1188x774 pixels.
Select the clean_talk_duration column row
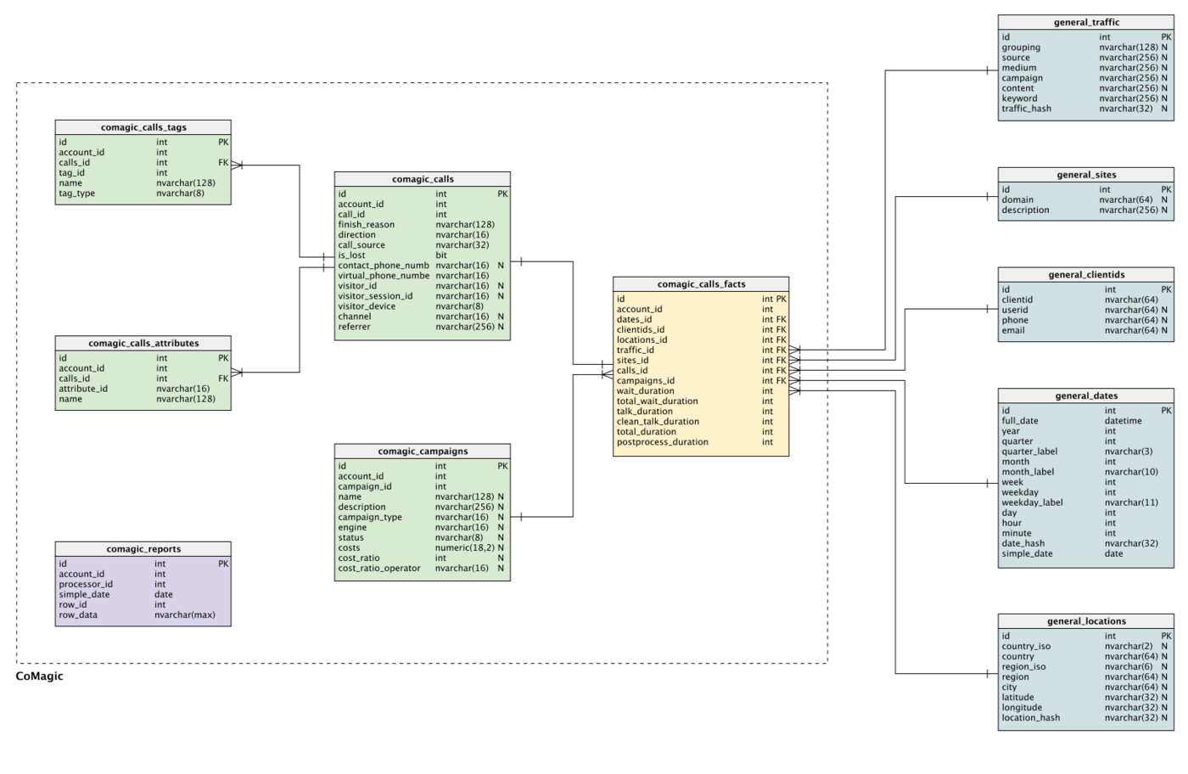[701, 422]
